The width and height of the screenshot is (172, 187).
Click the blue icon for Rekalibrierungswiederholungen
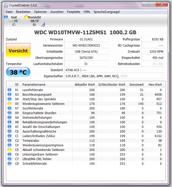pos(9,122)
